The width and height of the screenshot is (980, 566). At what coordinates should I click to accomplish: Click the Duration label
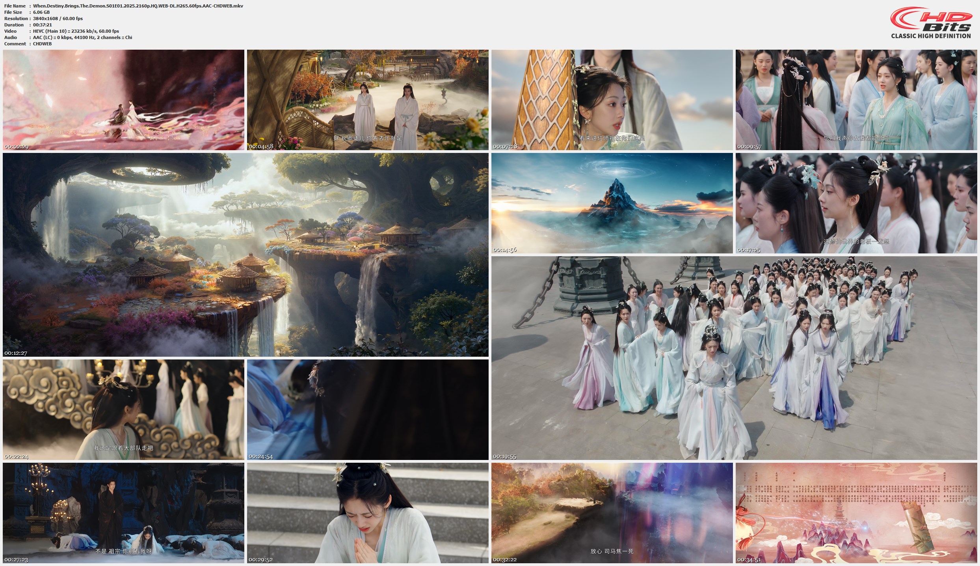(14, 25)
